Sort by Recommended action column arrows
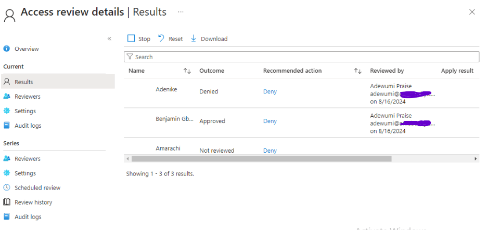 coord(358,71)
